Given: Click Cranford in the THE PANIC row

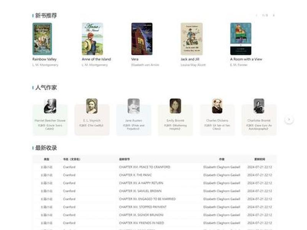Looking at the screenshot, I should click(69, 175).
